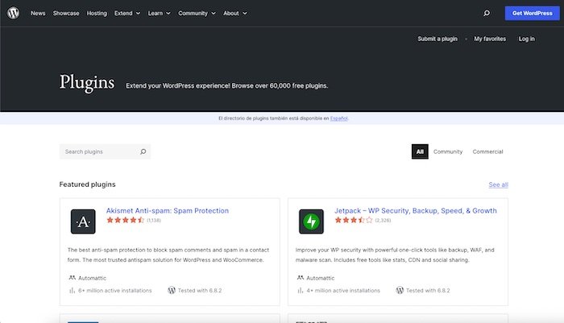Open the Showcase menu item

tap(66, 14)
